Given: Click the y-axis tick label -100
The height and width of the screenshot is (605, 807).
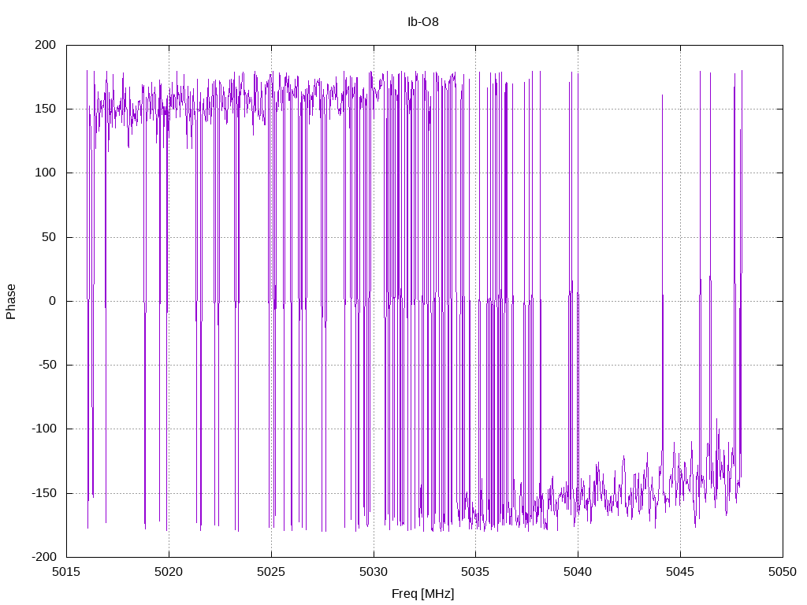Looking at the screenshot, I should (44, 429).
